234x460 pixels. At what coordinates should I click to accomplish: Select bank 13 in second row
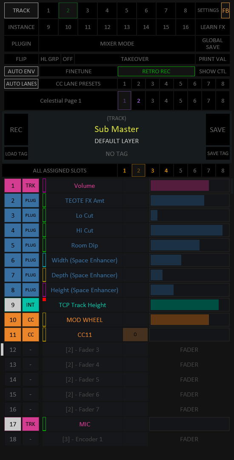[x=127, y=27]
